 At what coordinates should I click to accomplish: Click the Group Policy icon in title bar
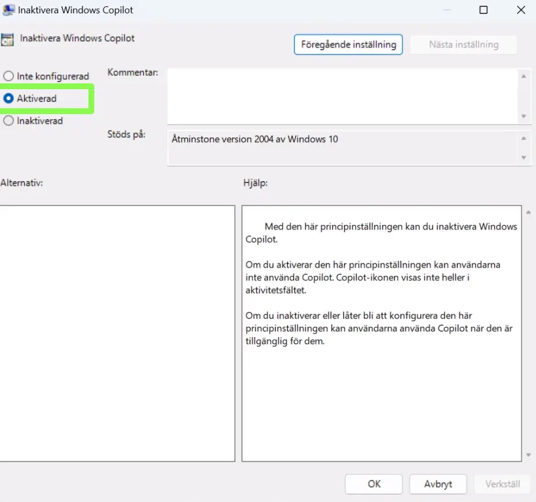click(x=8, y=10)
